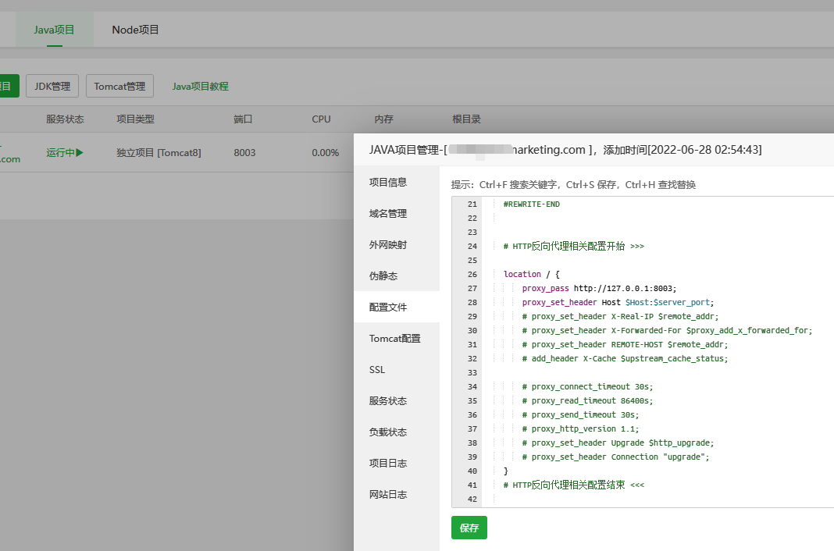Click the 根目录 column header

tap(466, 119)
